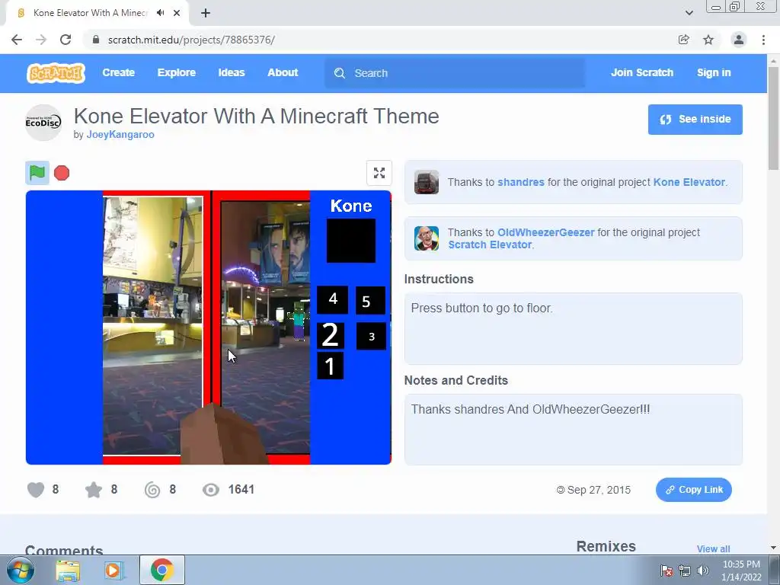Click View all remixes link

click(713, 548)
